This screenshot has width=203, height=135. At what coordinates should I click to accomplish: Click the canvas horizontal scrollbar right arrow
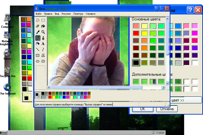pyautogui.click(x=164, y=87)
